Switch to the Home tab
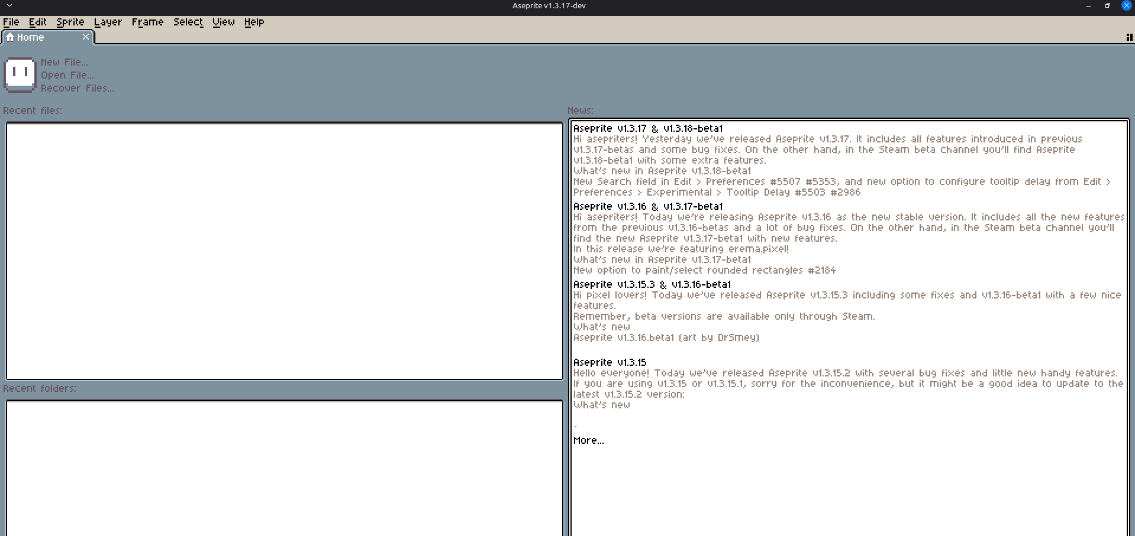The height and width of the screenshot is (536, 1135). pos(31,37)
